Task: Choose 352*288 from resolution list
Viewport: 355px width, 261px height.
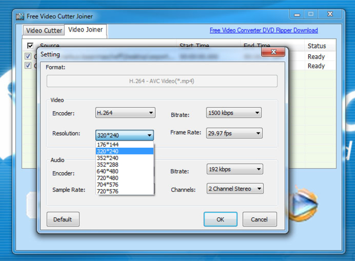Action: (125, 165)
